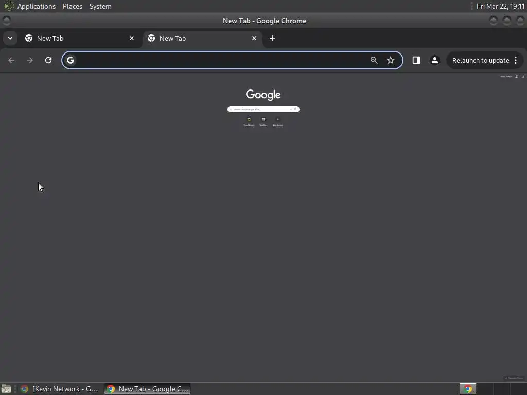
Task: Click the window menu button in title bar
Action: [6, 21]
